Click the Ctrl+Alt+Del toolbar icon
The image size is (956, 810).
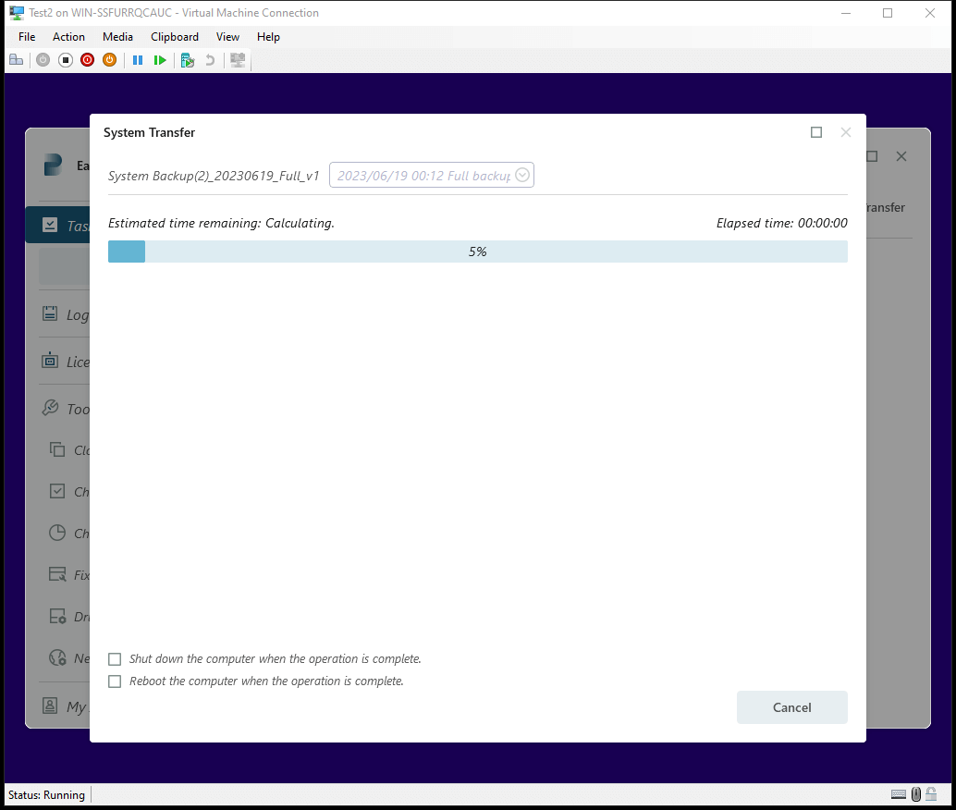(17, 60)
